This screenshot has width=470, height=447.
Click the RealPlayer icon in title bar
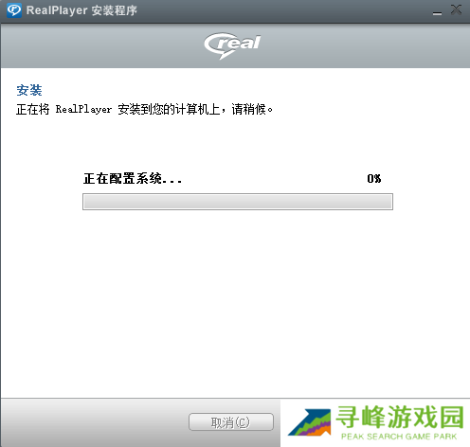pyautogui.click(x=14, y=10)
